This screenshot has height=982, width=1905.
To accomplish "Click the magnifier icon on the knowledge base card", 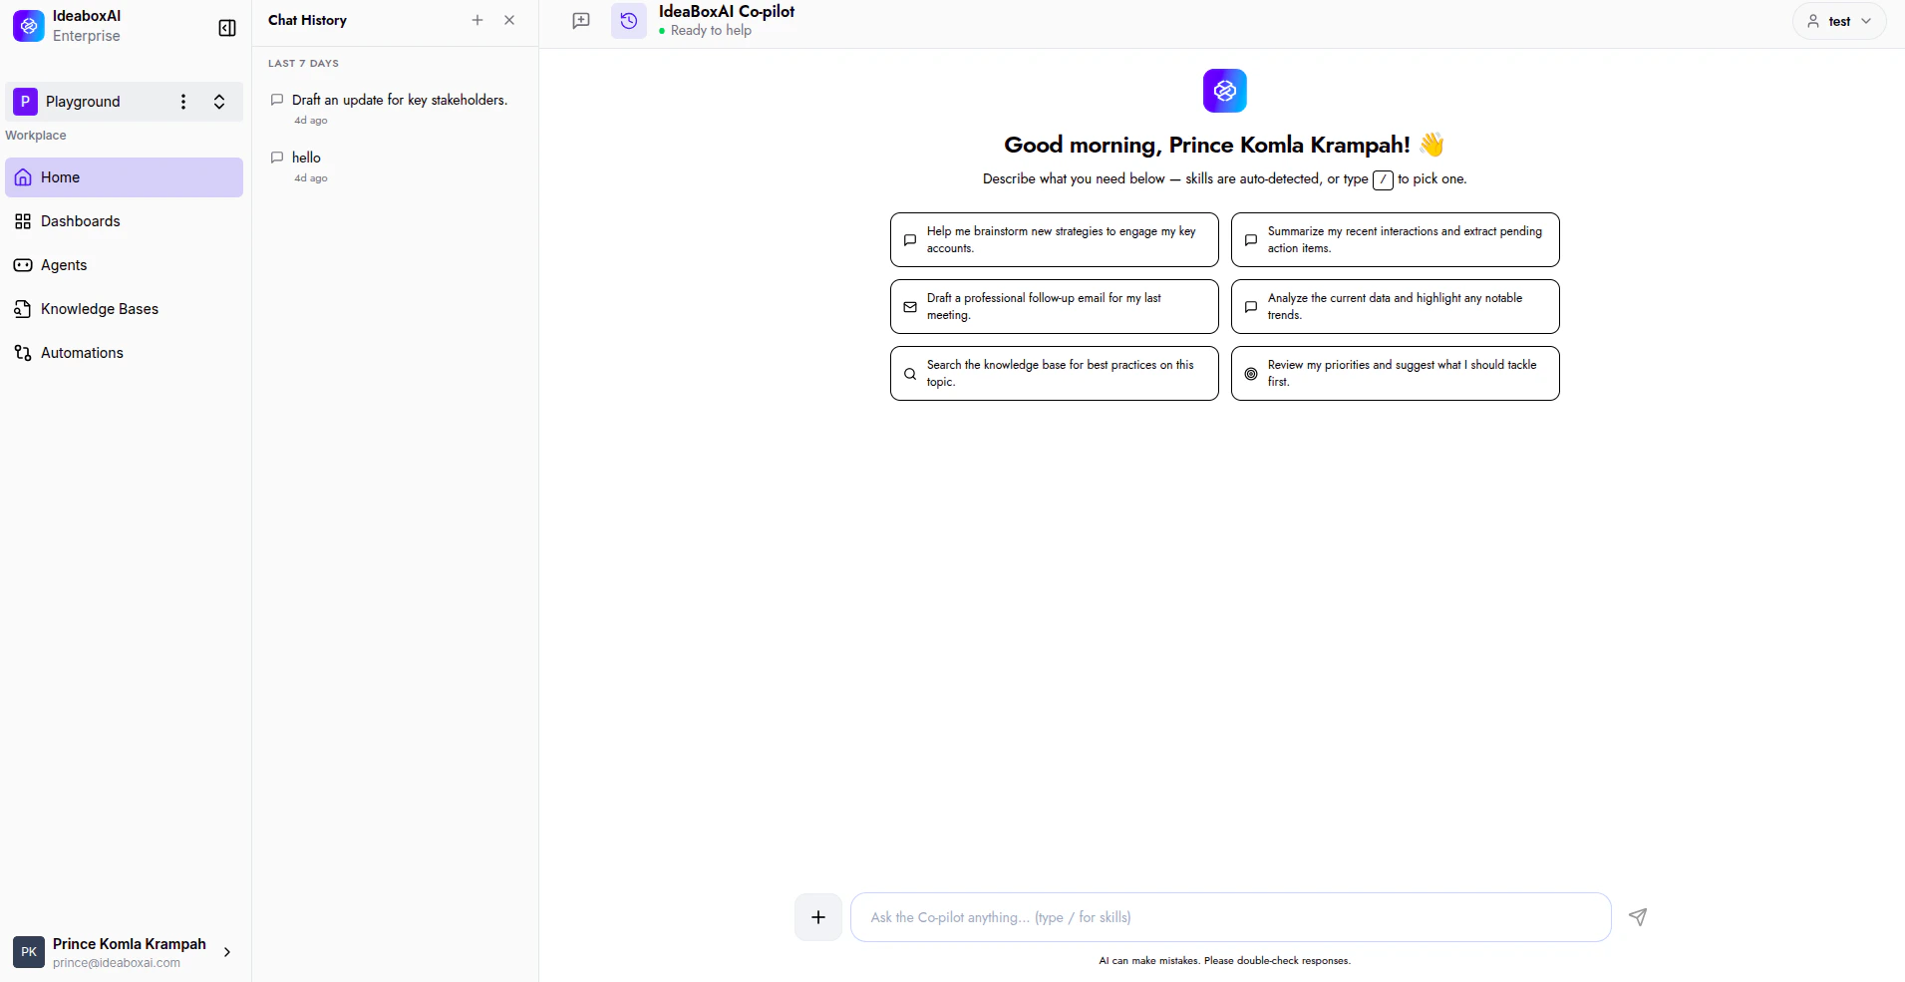I will (x=910, y=374).
